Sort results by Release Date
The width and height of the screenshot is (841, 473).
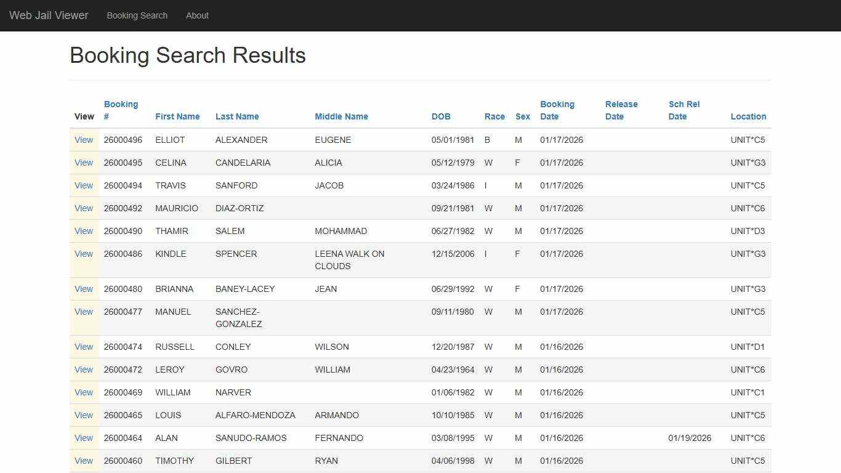(x=621, y=110)
